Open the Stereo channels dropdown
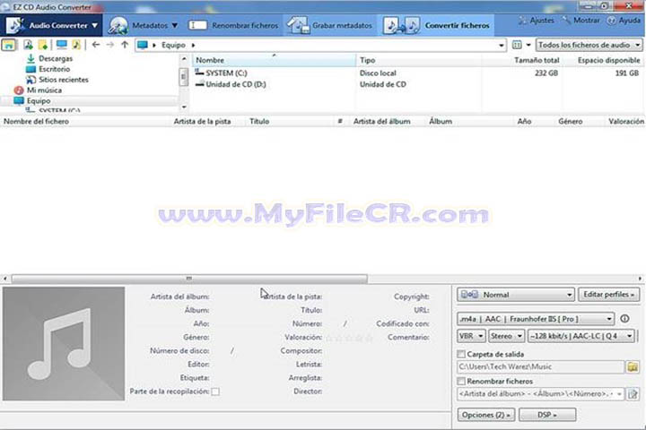 [506, 336]
